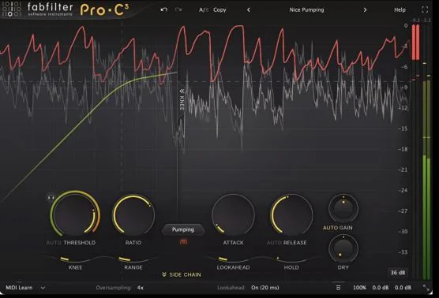Click the Dry knob

click(343, 249)
